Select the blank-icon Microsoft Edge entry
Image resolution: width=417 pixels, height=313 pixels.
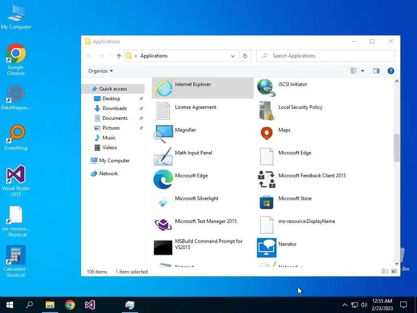click(266, 156)
